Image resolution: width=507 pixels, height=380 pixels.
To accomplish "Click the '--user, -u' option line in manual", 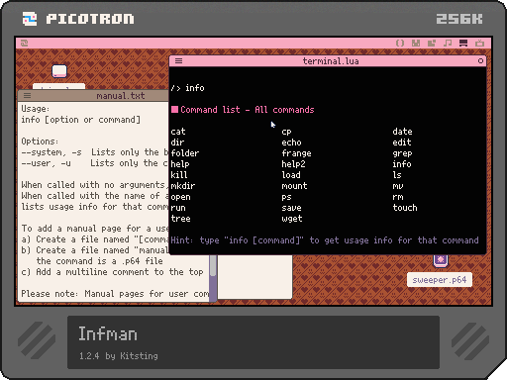I will pos(95,163).
